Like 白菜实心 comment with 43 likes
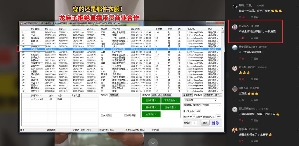 click(241, 38)
